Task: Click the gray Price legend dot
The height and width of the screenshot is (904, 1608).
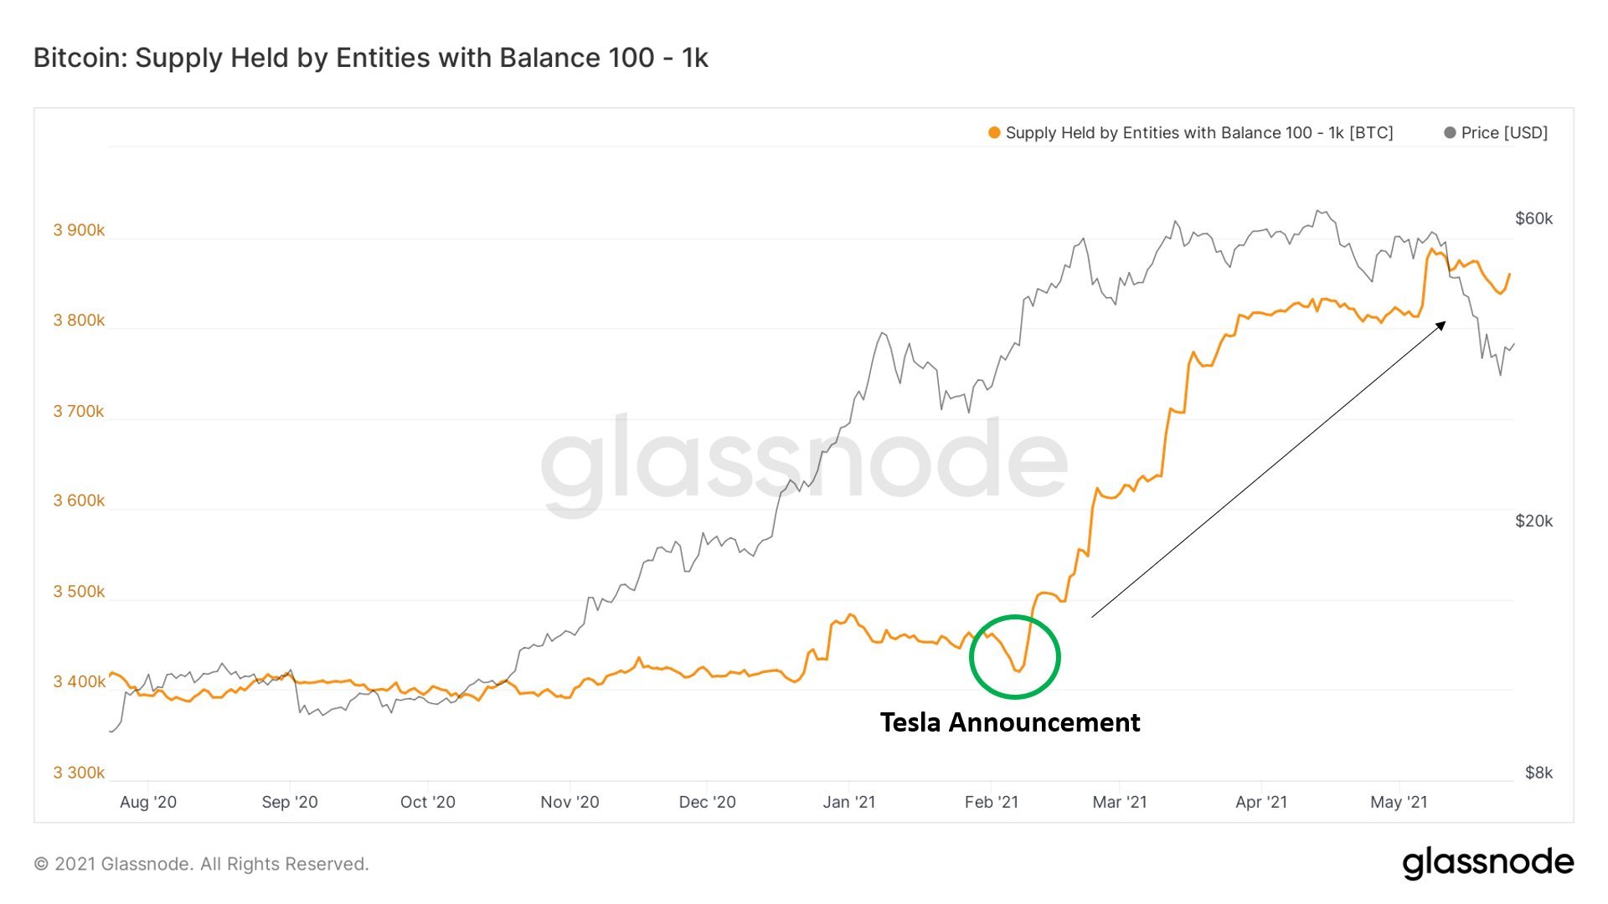Action: (1450, 133)
